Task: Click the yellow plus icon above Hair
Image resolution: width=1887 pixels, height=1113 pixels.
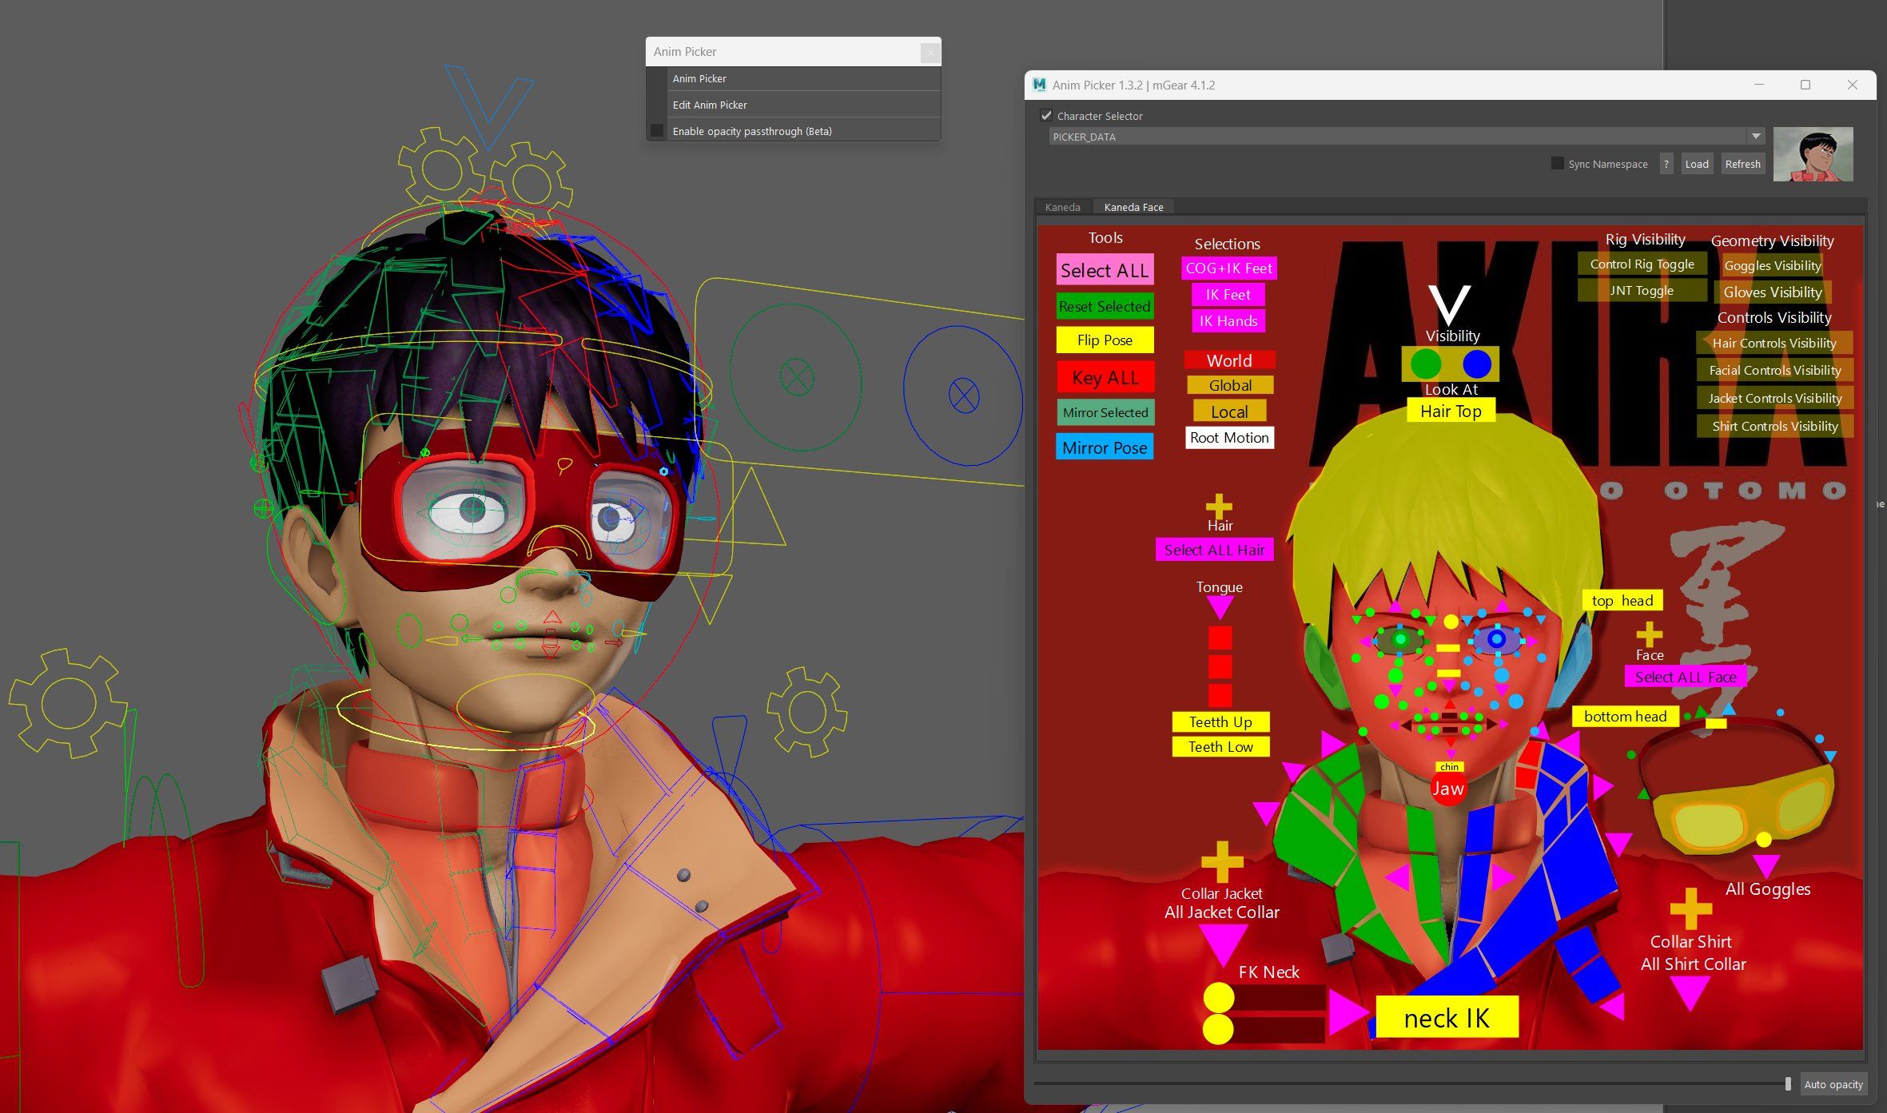Action: pyautogui.click(x=1219, y=506)
